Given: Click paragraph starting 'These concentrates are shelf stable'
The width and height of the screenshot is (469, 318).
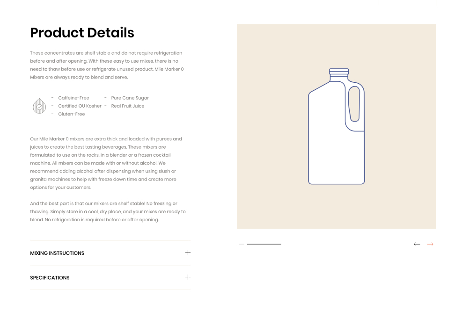Looking at the screenshot, I should 107,65.
